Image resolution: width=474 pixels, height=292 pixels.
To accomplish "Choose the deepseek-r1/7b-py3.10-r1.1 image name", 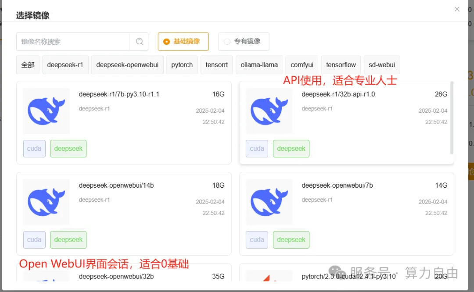I will click(119, 94).
